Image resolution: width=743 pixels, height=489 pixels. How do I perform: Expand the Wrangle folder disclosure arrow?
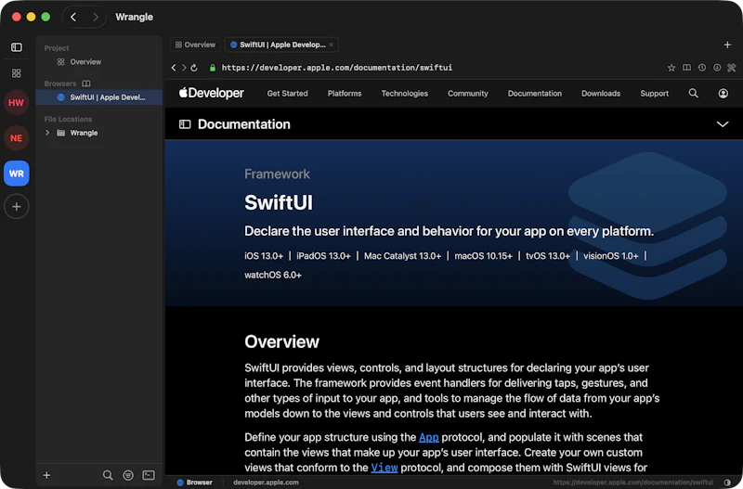47,133
